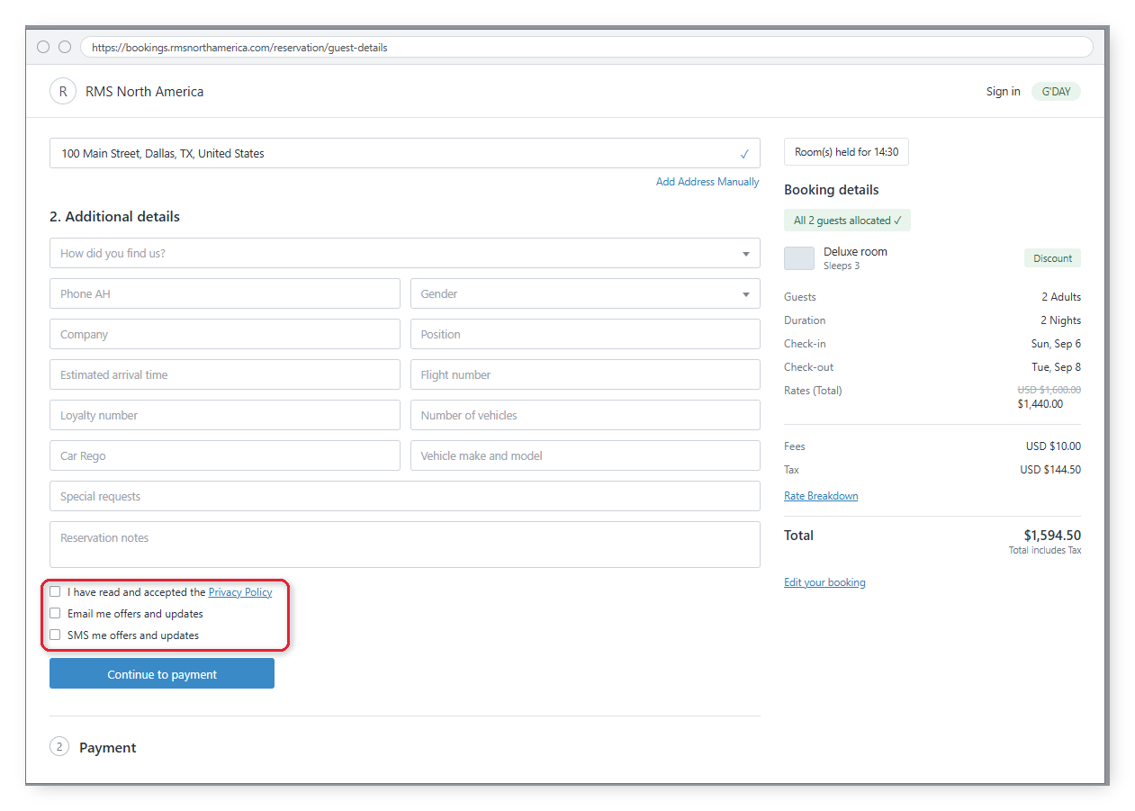Image resolution: width=1135 pixels, height=811 pixels.
Task: Open the Privacy Policy link
Action: pos(240,592)
